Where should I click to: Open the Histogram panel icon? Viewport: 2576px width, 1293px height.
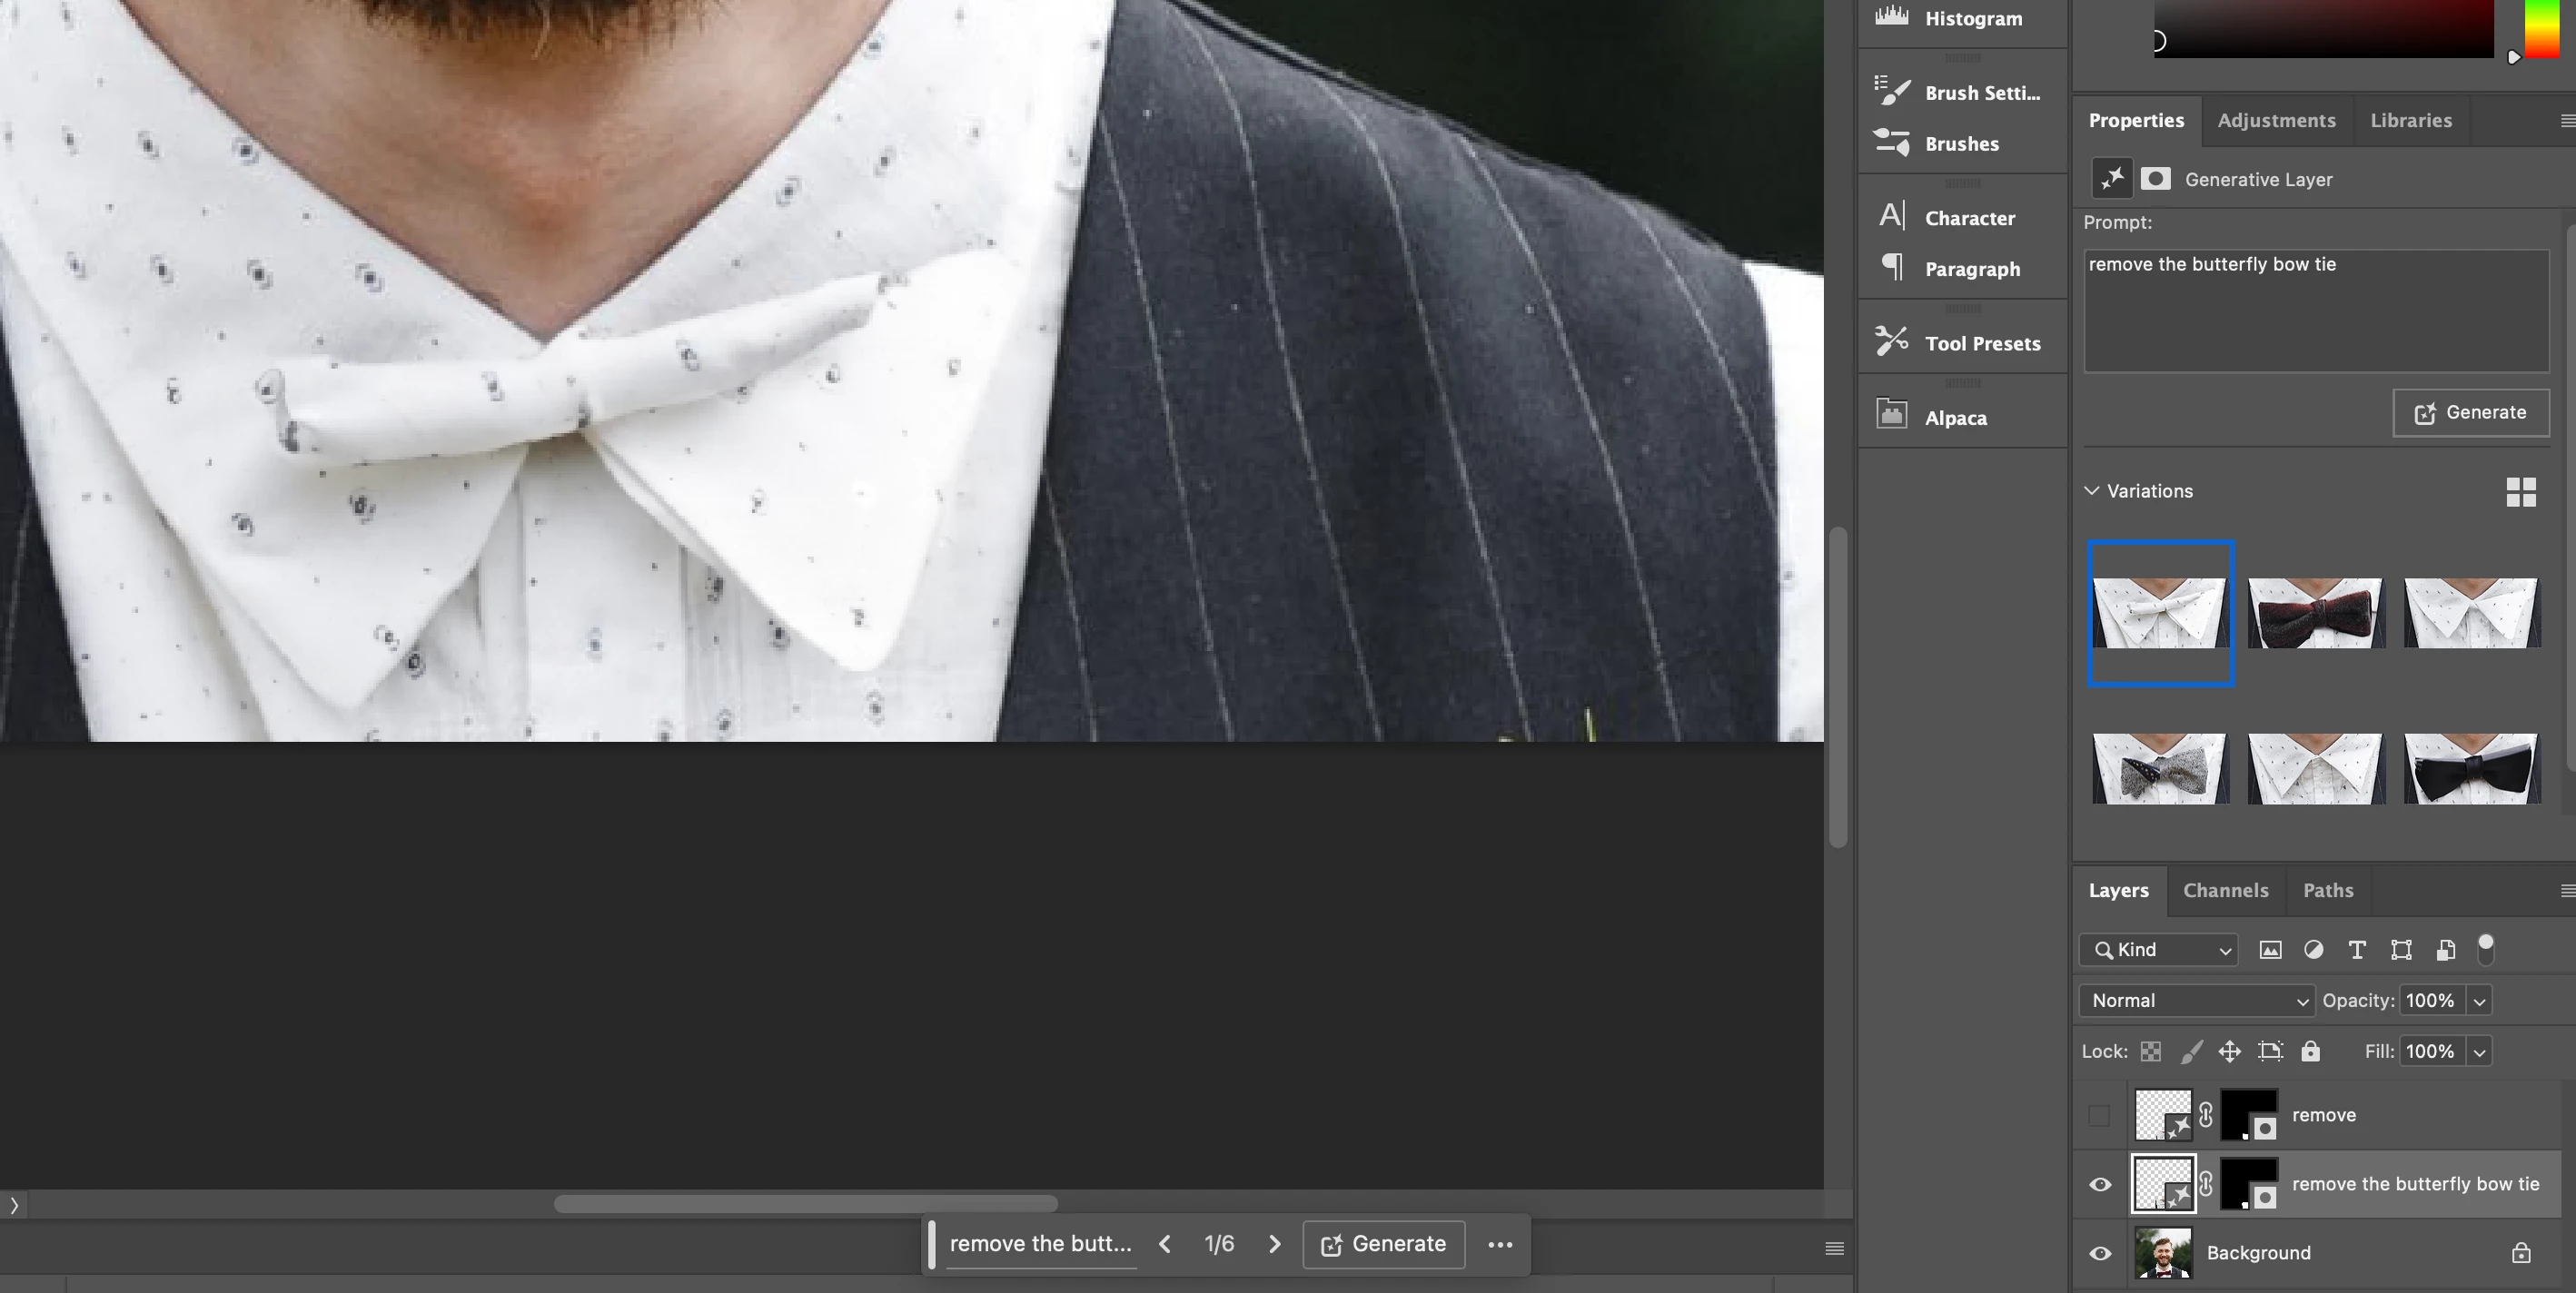(x=1891, y=17)
